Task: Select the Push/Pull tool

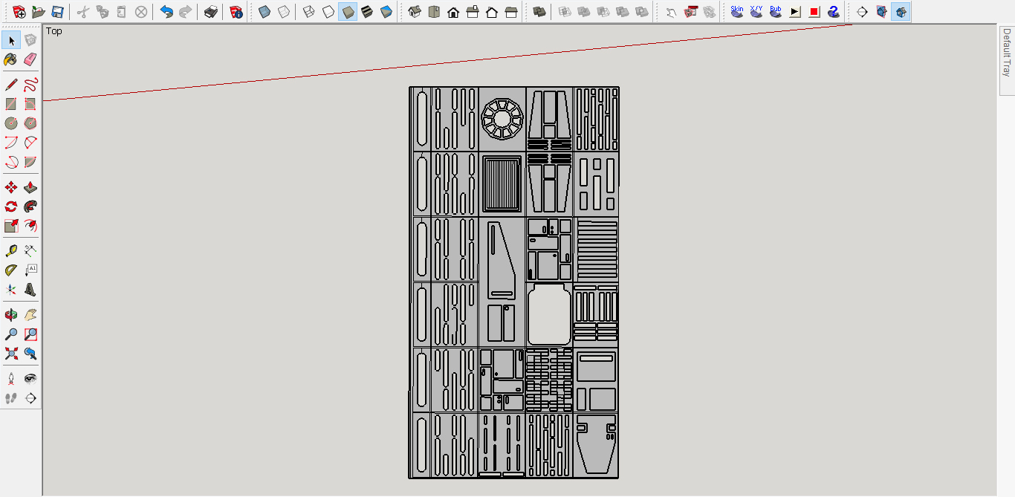Action: [x=30, y=187]
